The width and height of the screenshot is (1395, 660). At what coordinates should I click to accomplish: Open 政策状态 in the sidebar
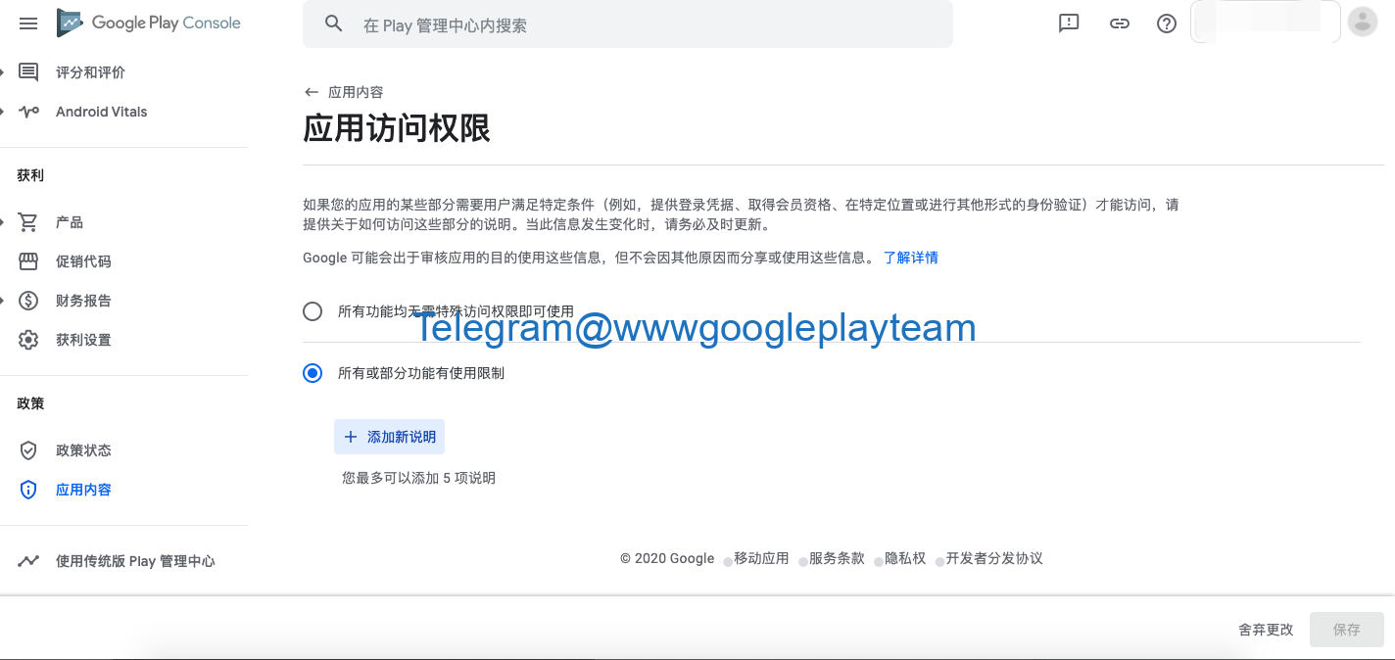point(83,450)
